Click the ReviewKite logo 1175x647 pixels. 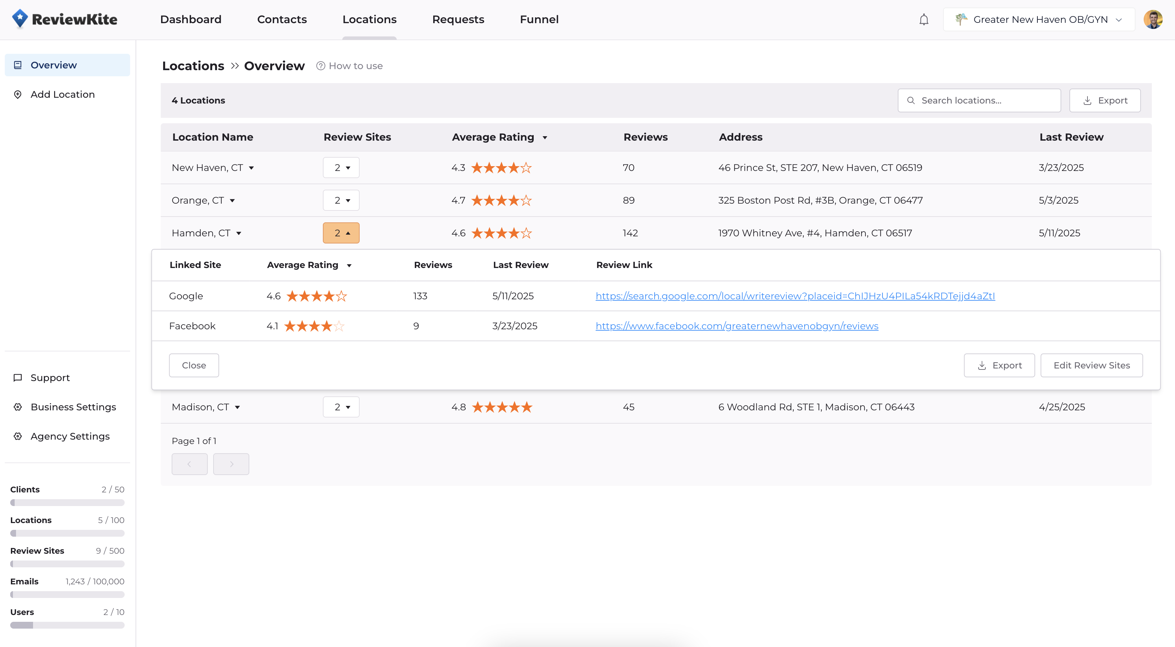64,19
